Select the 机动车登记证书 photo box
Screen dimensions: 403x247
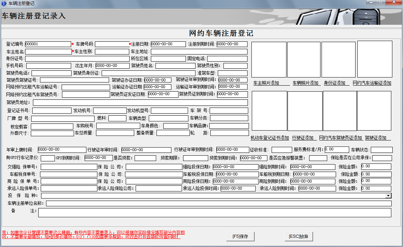269,111
